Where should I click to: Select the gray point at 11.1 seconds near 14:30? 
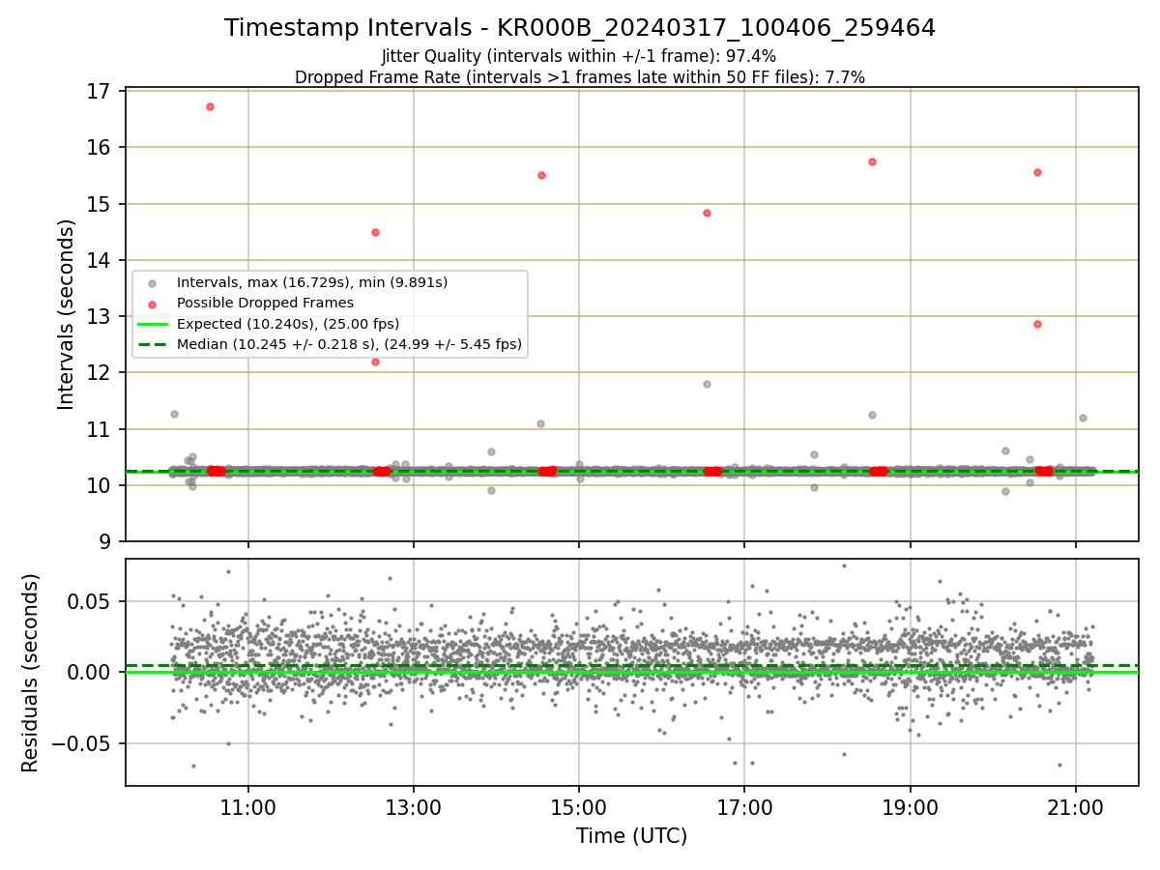tap(540, 423)
